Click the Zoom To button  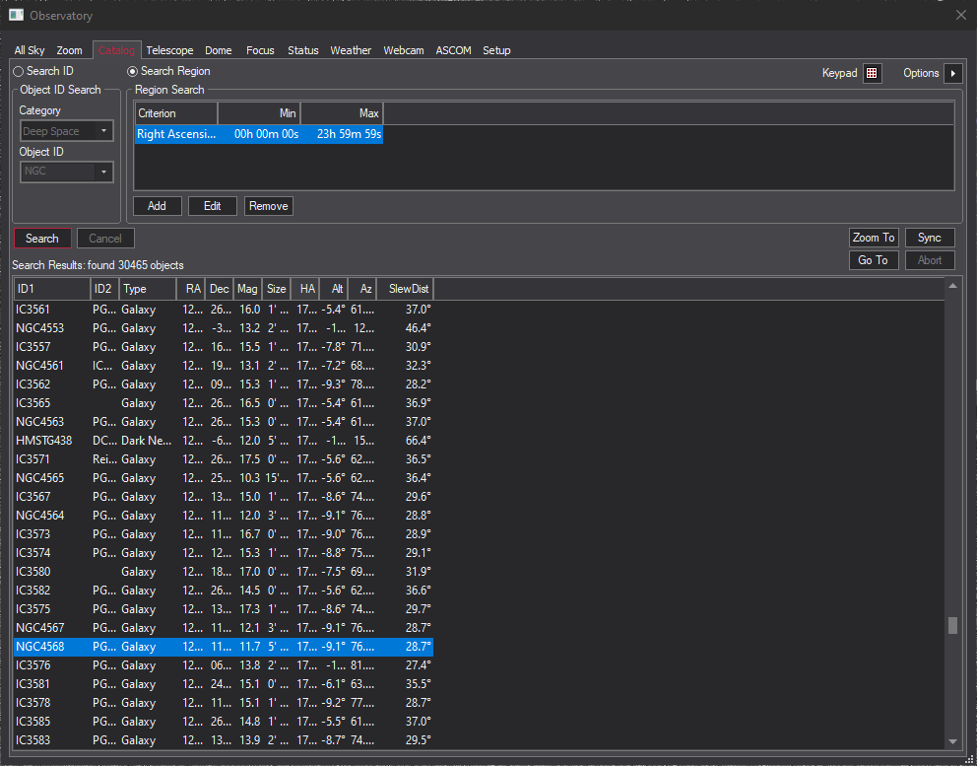click(874, 238)
